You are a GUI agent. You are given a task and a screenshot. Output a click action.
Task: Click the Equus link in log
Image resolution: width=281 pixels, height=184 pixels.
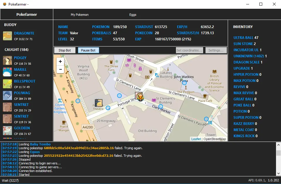coord(35,152)
